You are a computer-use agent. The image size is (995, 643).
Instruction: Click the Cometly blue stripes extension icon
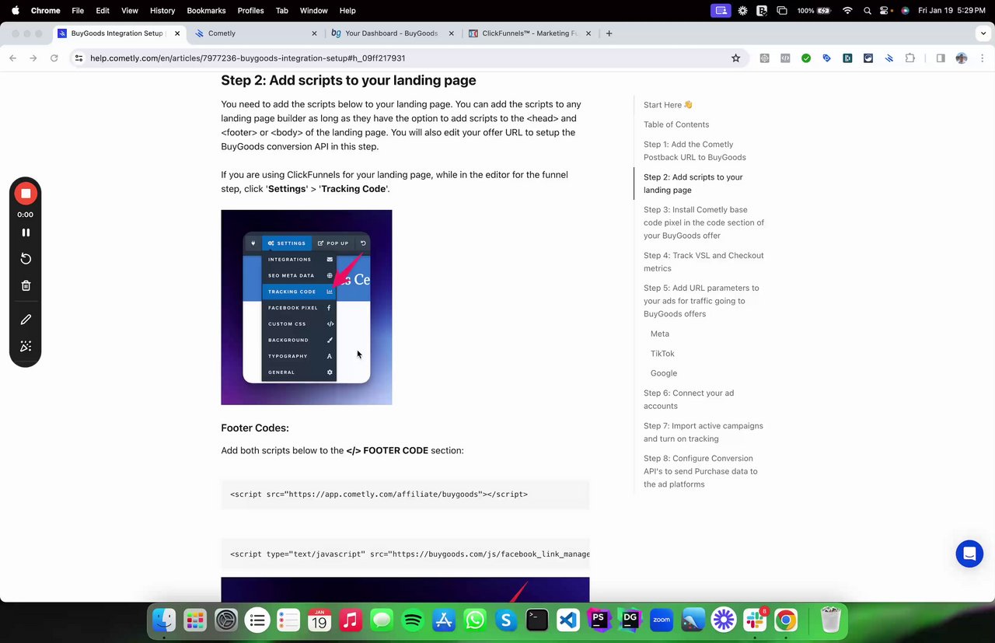[889, 58]
